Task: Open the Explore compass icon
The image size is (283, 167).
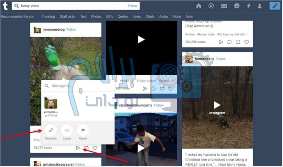Action: point(211,6)
